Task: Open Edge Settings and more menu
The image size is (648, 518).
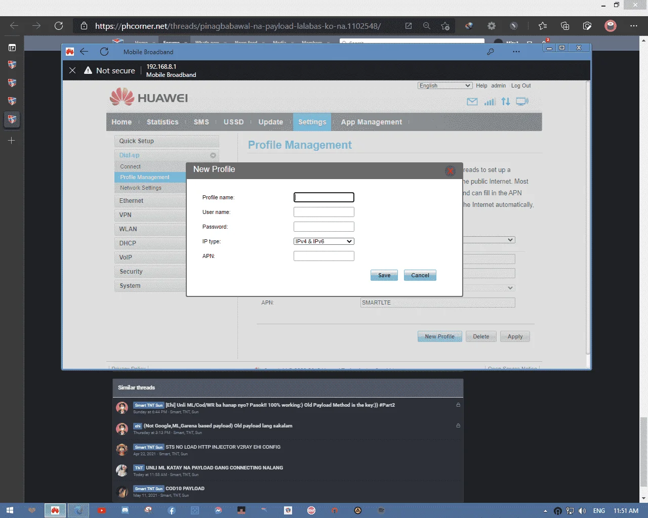Action: click(634, 26)
